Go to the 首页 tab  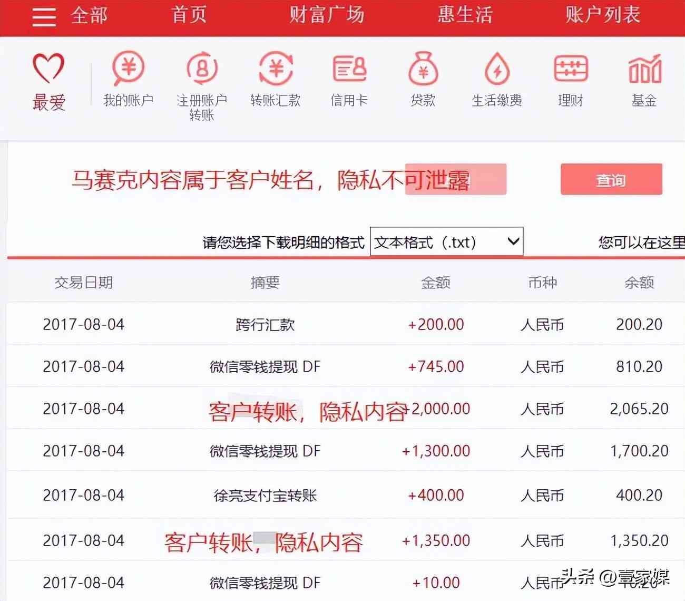(x=189, y=15)
